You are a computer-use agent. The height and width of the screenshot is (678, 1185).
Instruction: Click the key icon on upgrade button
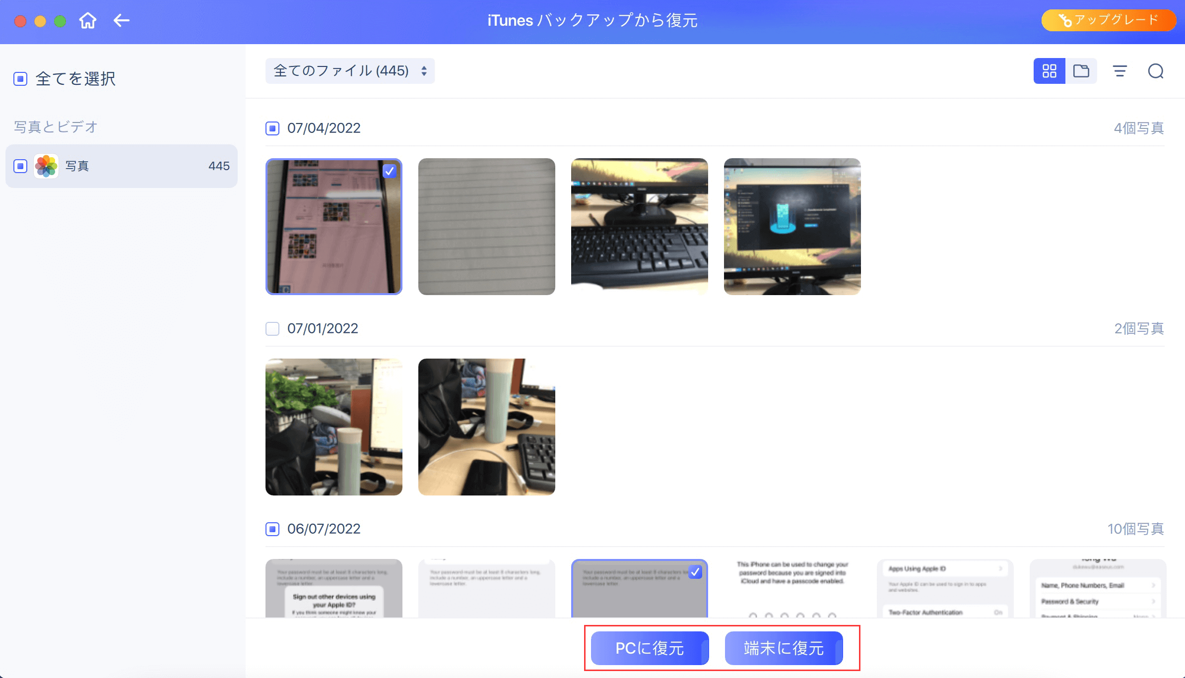tap(1064, 20)
